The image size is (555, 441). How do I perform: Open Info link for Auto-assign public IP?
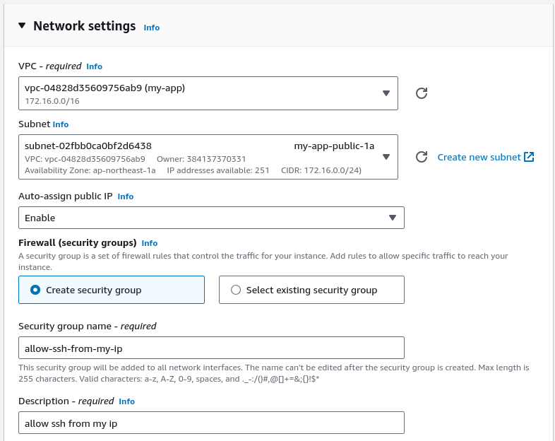tap(126, 196)
